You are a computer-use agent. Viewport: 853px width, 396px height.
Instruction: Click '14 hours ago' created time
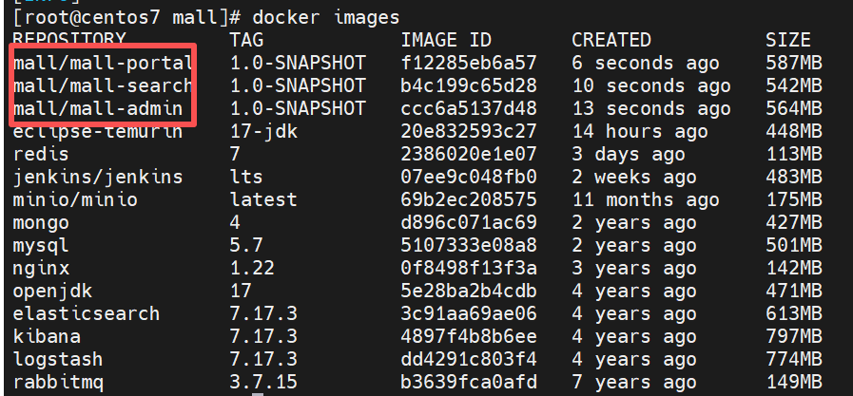coord(640,131)
